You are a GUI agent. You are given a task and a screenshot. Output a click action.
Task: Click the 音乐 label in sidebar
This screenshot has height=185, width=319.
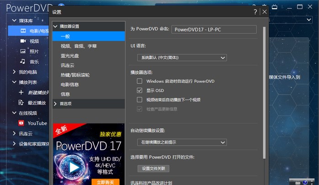tap(34, 62)
